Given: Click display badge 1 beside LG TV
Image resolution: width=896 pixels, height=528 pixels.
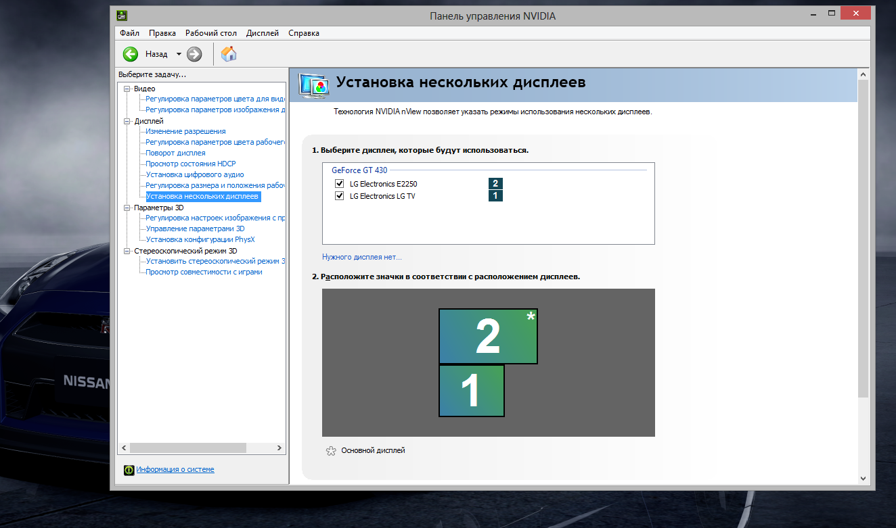Looking at the screenshot, I should click(495, 195).
